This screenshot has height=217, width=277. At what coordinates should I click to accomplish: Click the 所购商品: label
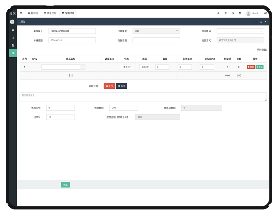click(262, 50)
